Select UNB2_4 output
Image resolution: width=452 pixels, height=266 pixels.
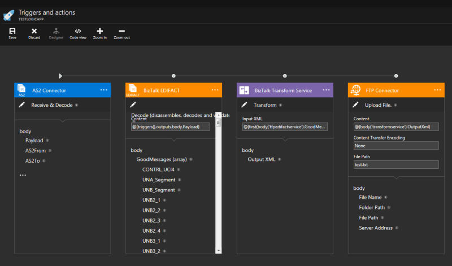[151, 231]
